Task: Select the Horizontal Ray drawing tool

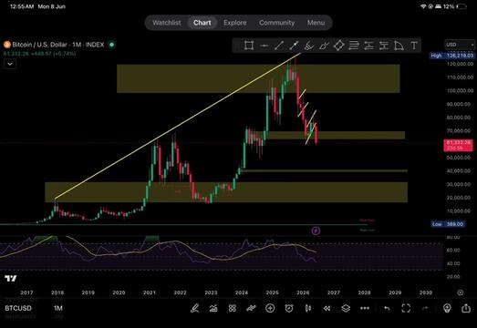Action: coord(264,46)
